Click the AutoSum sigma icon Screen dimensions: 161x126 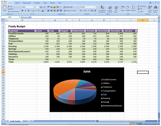[x=139, y=6]
